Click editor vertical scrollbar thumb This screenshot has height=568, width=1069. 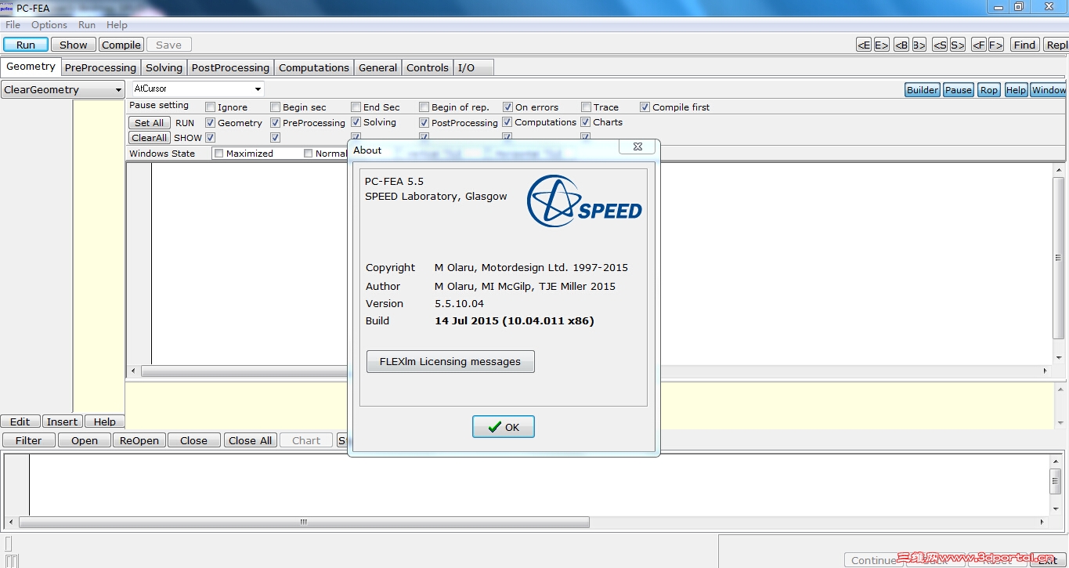[x=1059, y=258]
